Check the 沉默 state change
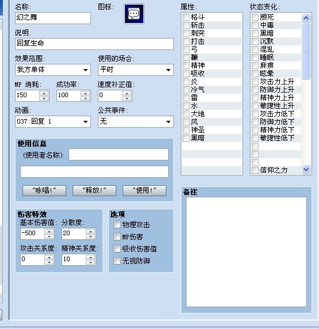Image resolution: width=319 pixels, height=329 pixels. click(255, 41)
